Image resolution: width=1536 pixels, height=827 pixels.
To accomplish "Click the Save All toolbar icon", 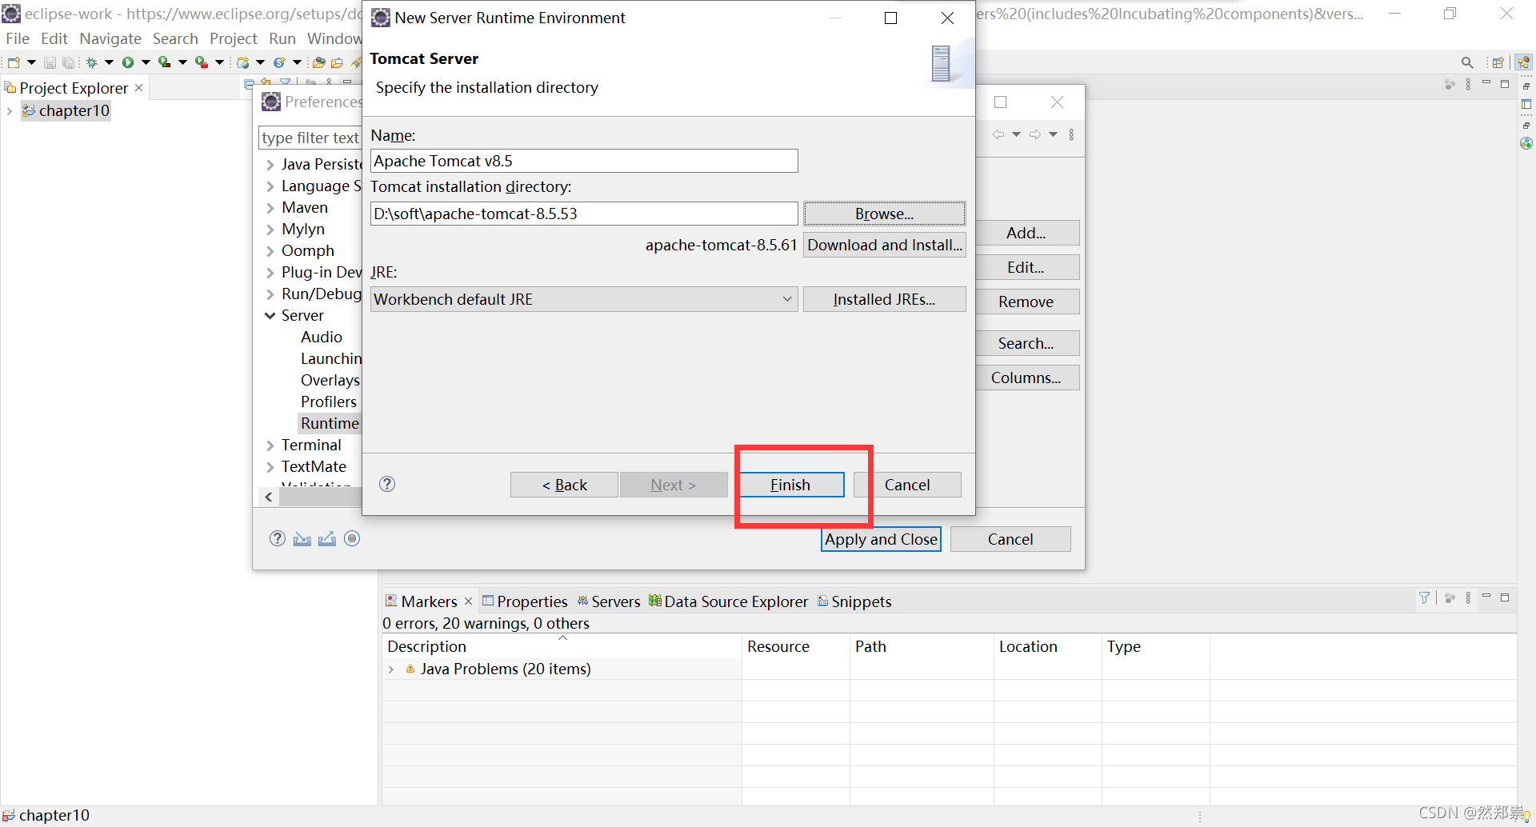I will [x=68, y=62].
